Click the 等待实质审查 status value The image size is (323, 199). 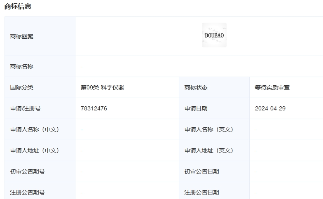[x=272, y=87]
